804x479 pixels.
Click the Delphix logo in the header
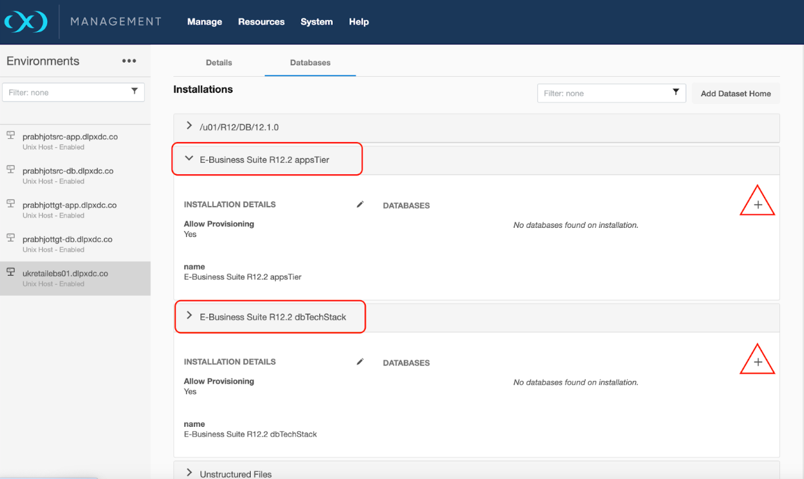click(x=25, y=21)
